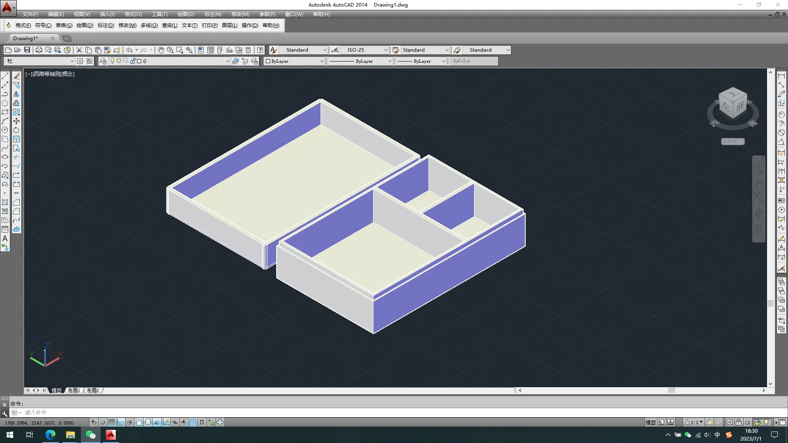Click the 图层(L) button in second menu row
The image size is (788, 443).
click(229, 25)
